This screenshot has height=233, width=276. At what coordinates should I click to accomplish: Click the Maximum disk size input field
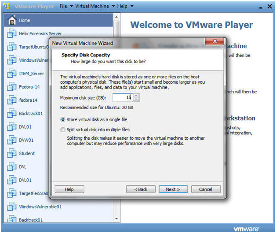point(123,97)
